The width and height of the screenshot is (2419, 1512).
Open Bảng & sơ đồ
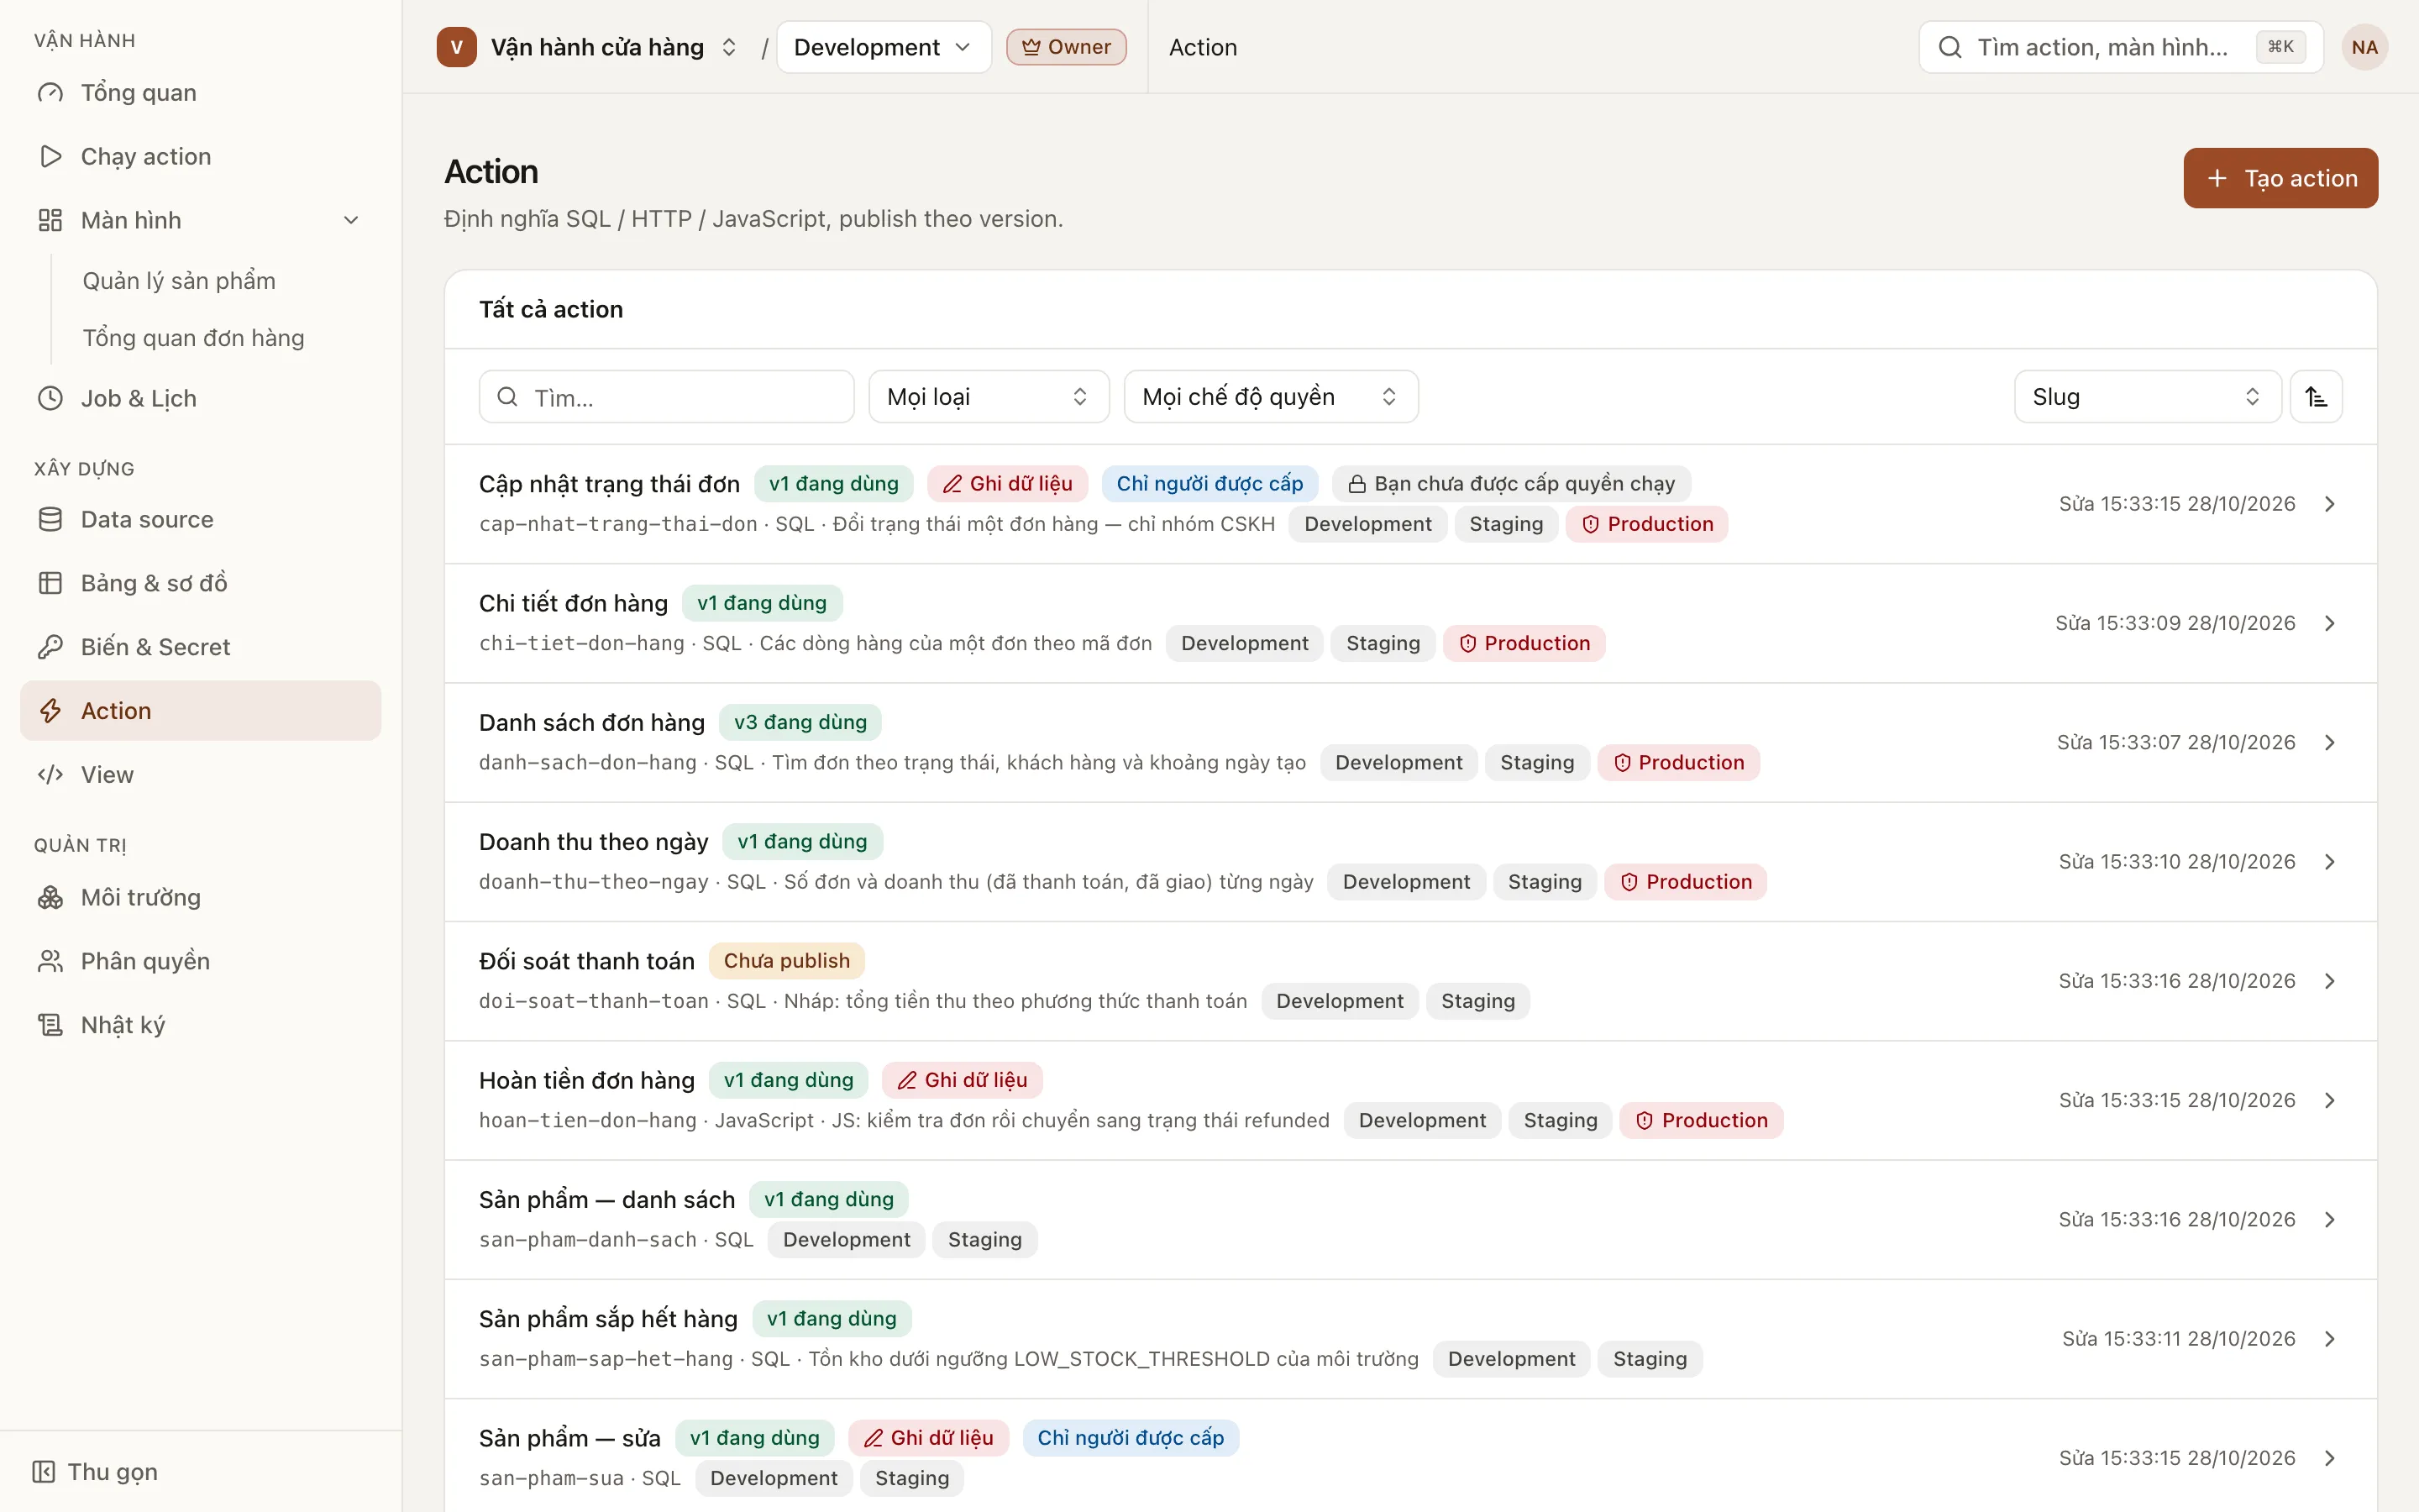click(x=200, y=583)
